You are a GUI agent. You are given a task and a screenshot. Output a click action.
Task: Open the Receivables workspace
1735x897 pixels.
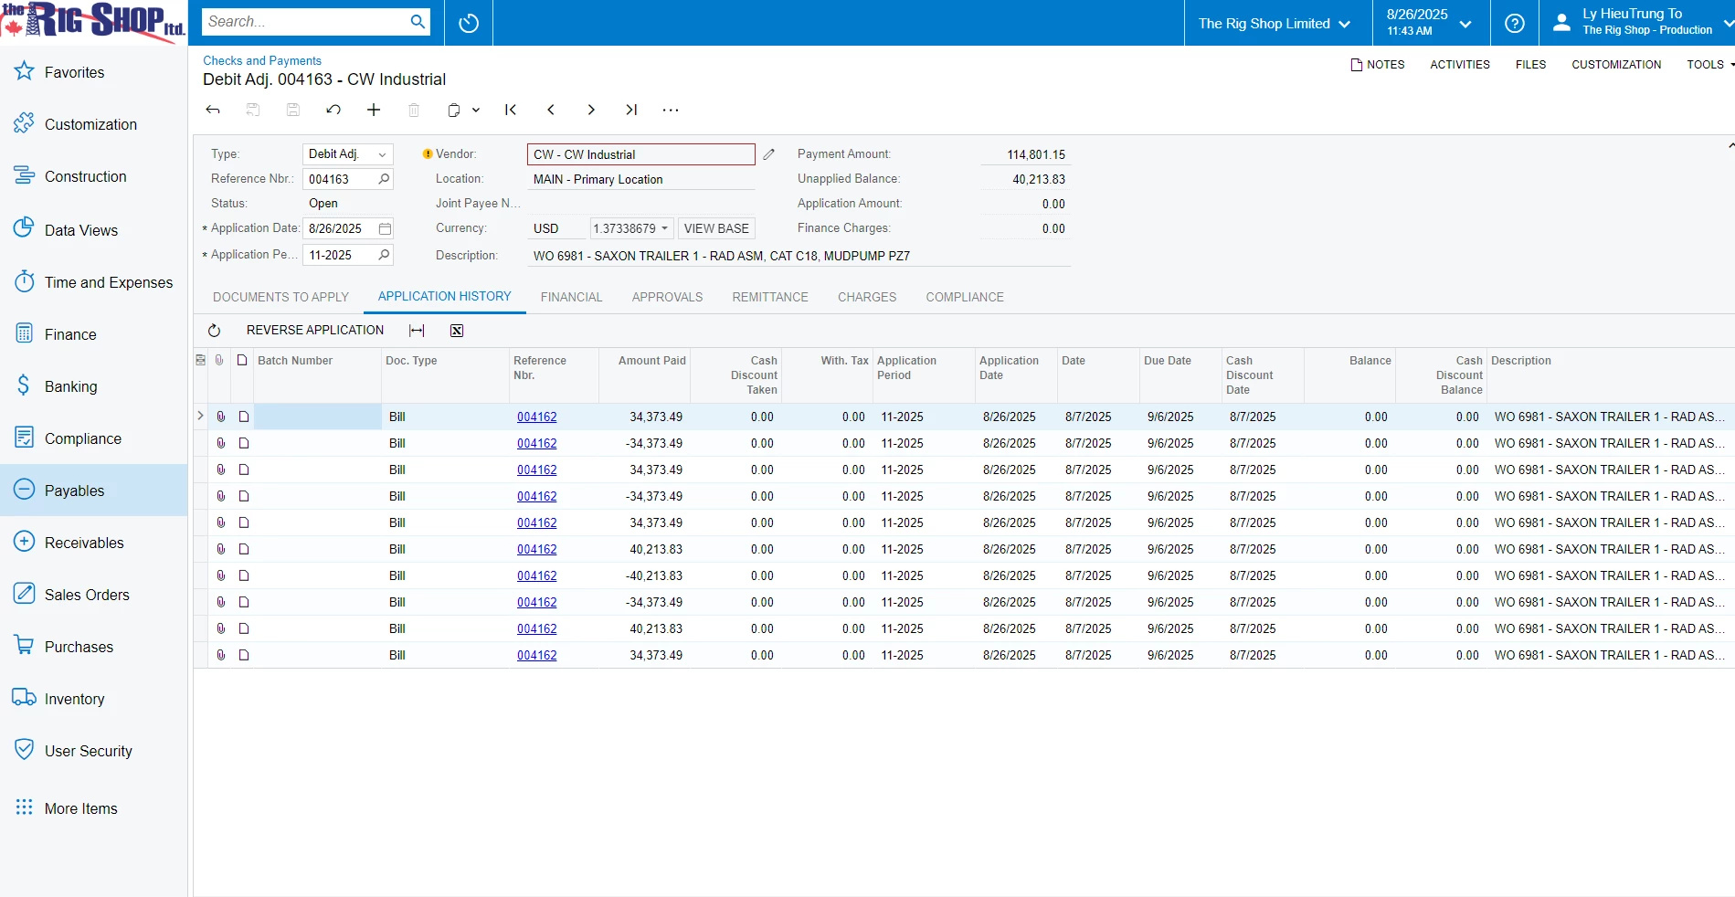(x=93, y=543)
